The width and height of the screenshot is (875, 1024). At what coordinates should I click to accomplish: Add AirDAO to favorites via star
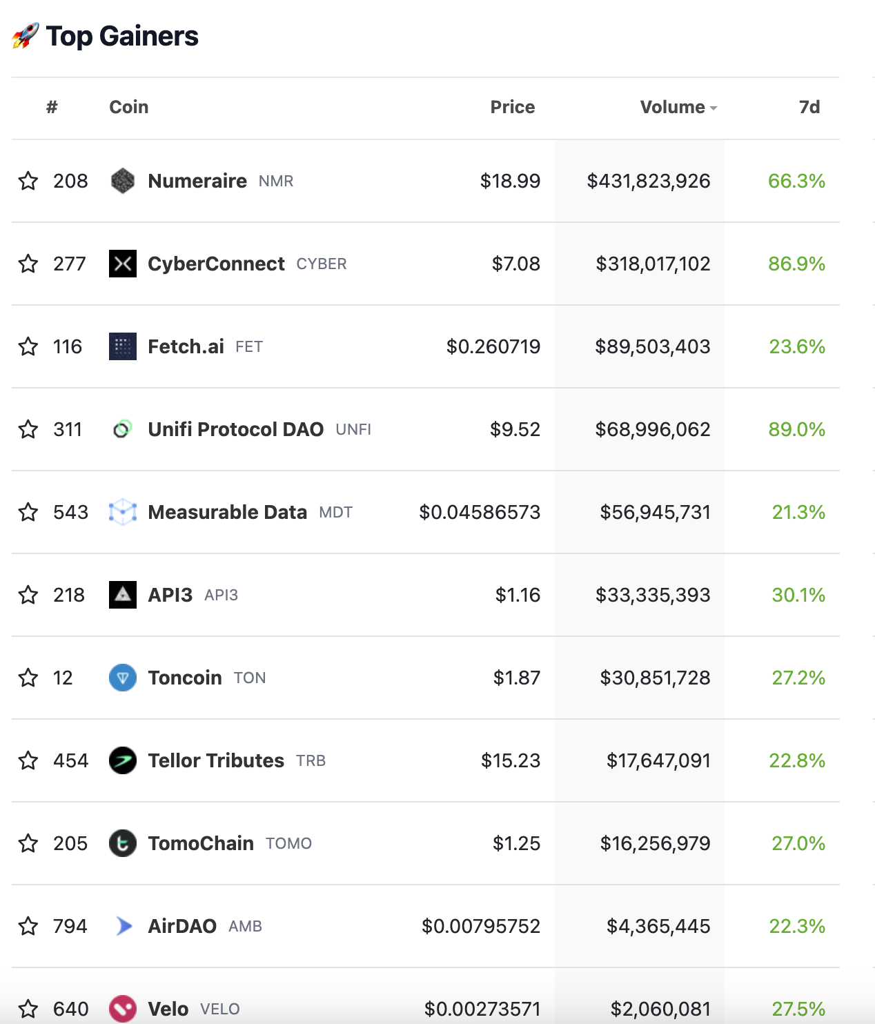tap(28, 926)
